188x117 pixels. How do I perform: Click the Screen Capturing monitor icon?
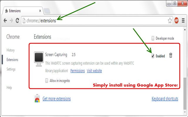pos(39,59)
